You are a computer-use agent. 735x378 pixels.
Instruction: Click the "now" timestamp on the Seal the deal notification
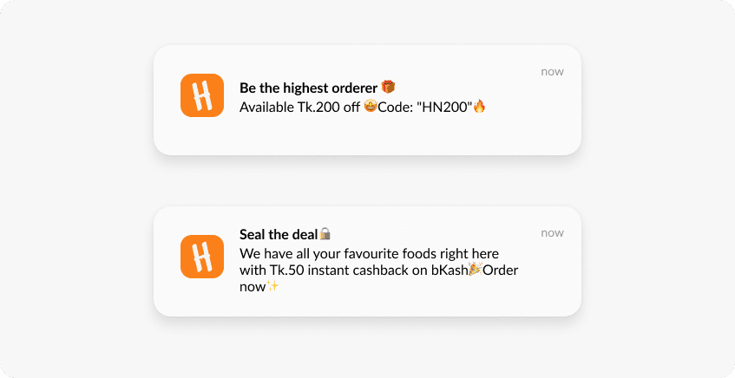click(x=552, y=232)
